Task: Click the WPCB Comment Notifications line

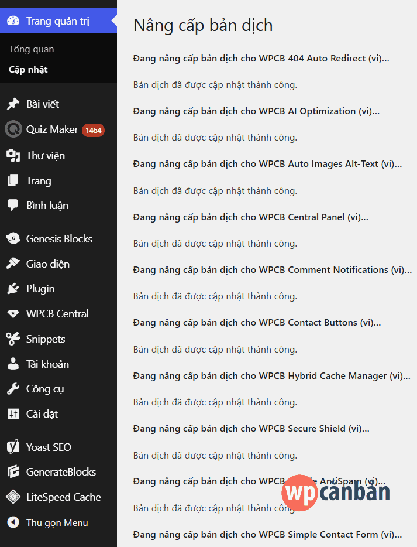Action: (272, 269)
